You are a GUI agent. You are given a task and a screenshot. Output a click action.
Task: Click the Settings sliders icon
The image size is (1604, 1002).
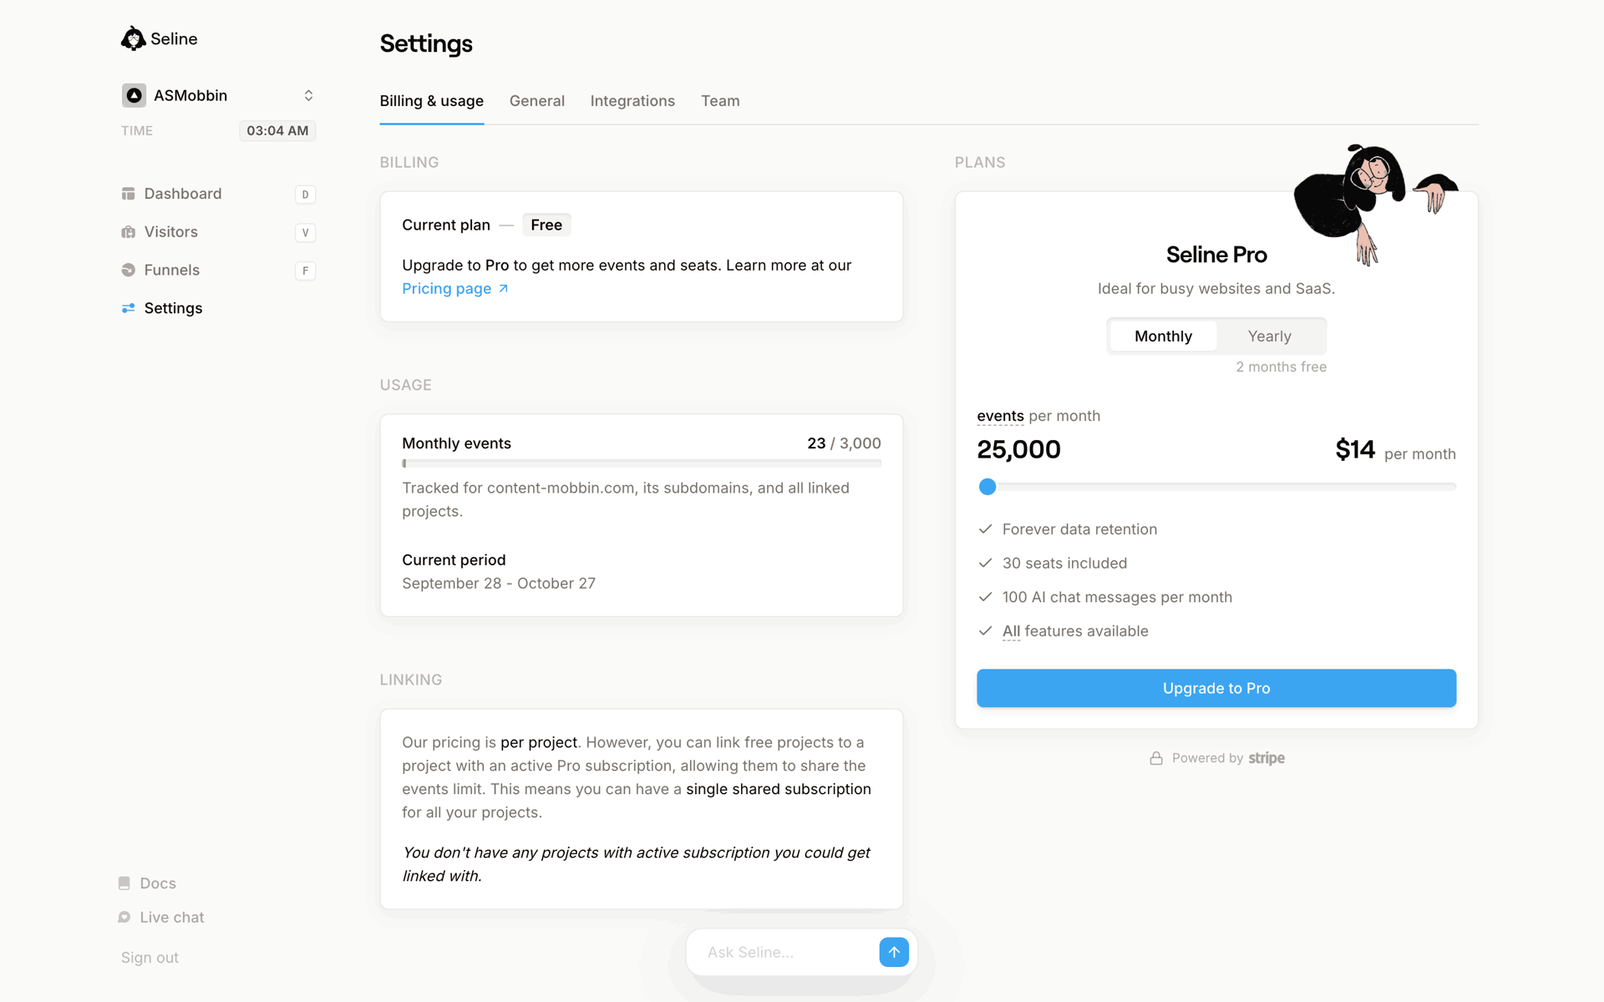coord(128,308)
